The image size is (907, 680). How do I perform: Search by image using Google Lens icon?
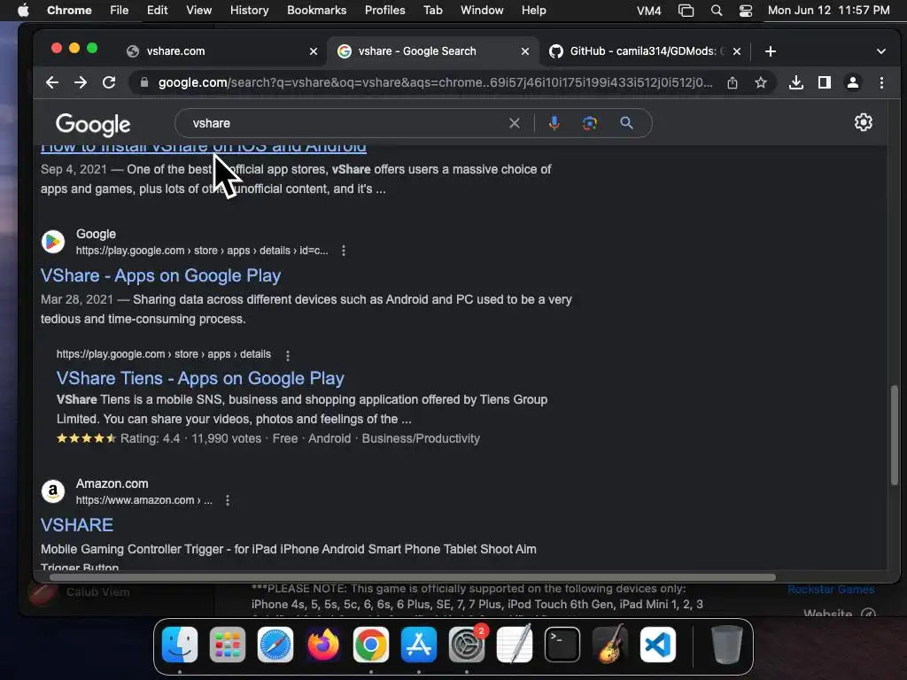coord(589,123)
